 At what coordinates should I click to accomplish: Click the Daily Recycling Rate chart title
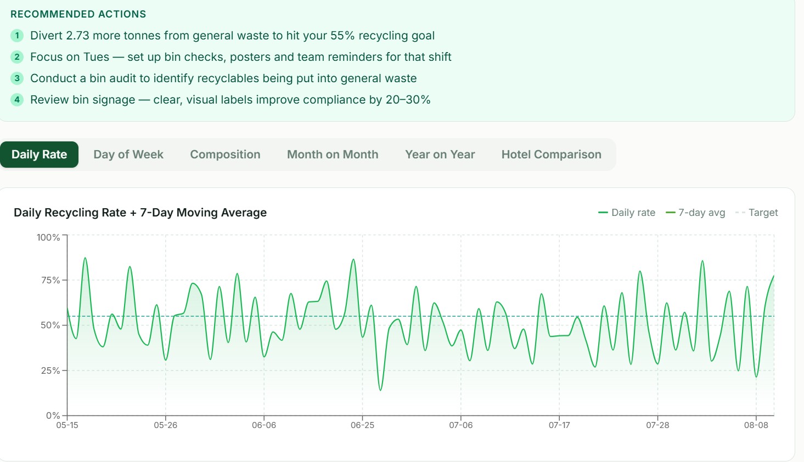(x=140, y=213)
